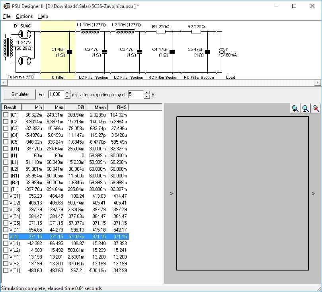Click the Mean column header
The height and width of the screenshot is (292, 322).
click(97, 107)
